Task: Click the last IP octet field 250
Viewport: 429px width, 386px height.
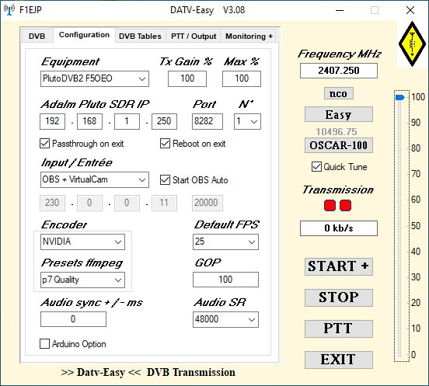Action: (x=164, y=121)
